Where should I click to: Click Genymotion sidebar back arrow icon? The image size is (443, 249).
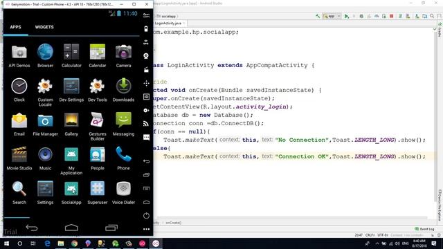146,161
